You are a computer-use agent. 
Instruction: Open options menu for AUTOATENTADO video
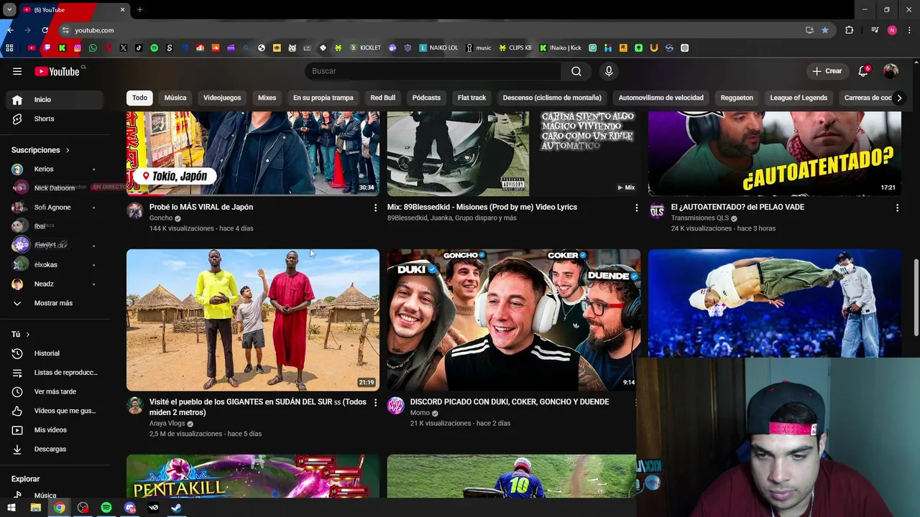(x=897, y=208)
